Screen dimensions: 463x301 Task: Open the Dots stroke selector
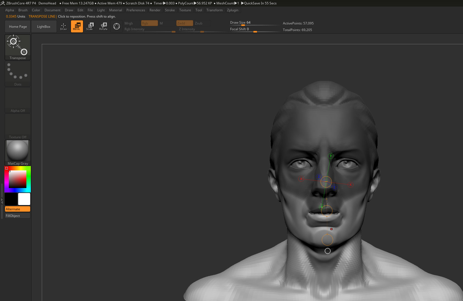[18, 73]
